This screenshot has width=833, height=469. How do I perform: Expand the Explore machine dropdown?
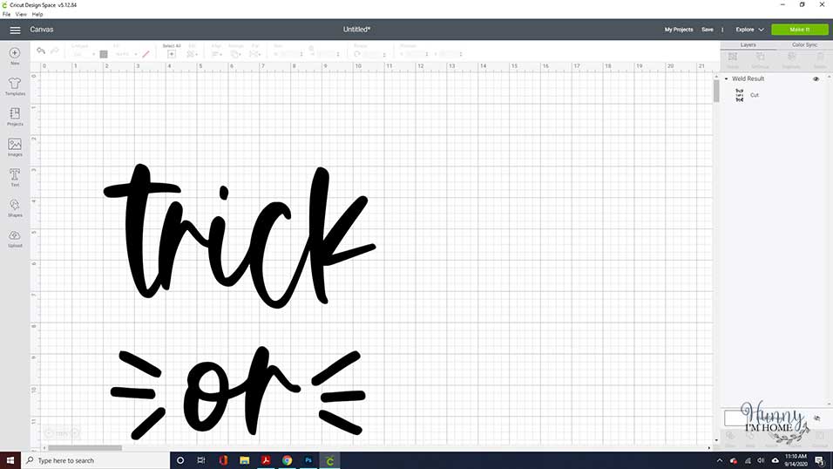[x=749, y=30]
